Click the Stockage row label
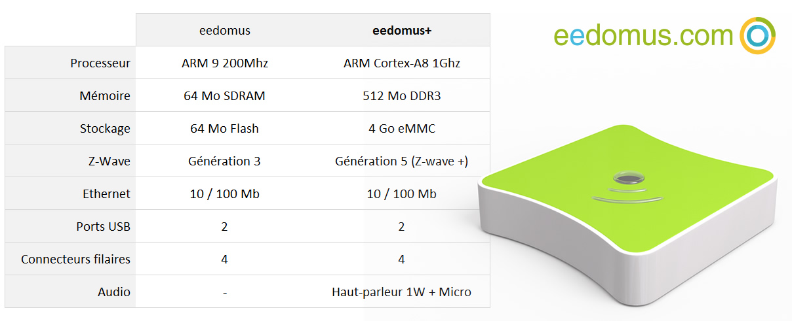 [105, 129]
